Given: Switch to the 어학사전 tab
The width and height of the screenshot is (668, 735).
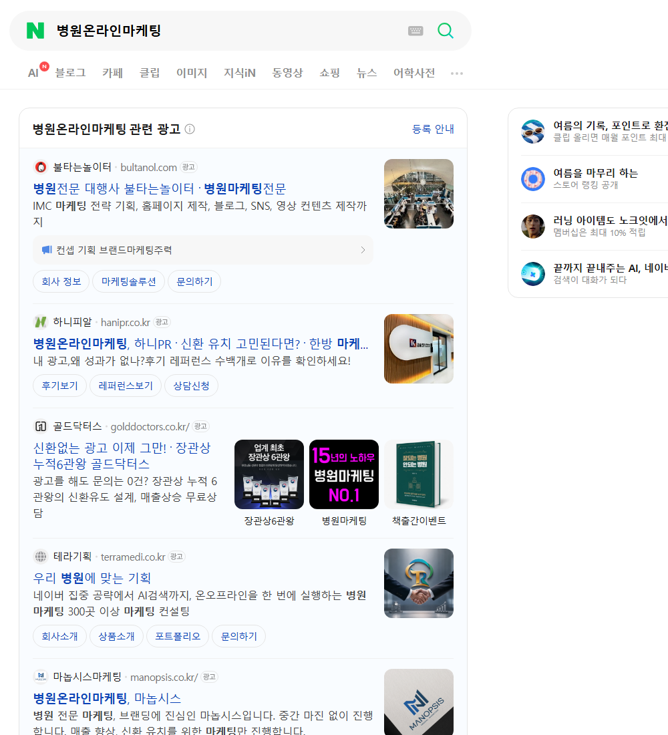Looking at the screenshot, I should tap(414, 73).
